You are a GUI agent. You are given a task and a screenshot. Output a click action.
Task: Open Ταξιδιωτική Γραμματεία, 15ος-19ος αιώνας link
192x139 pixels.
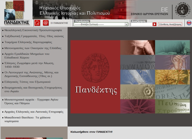point(34,36)
